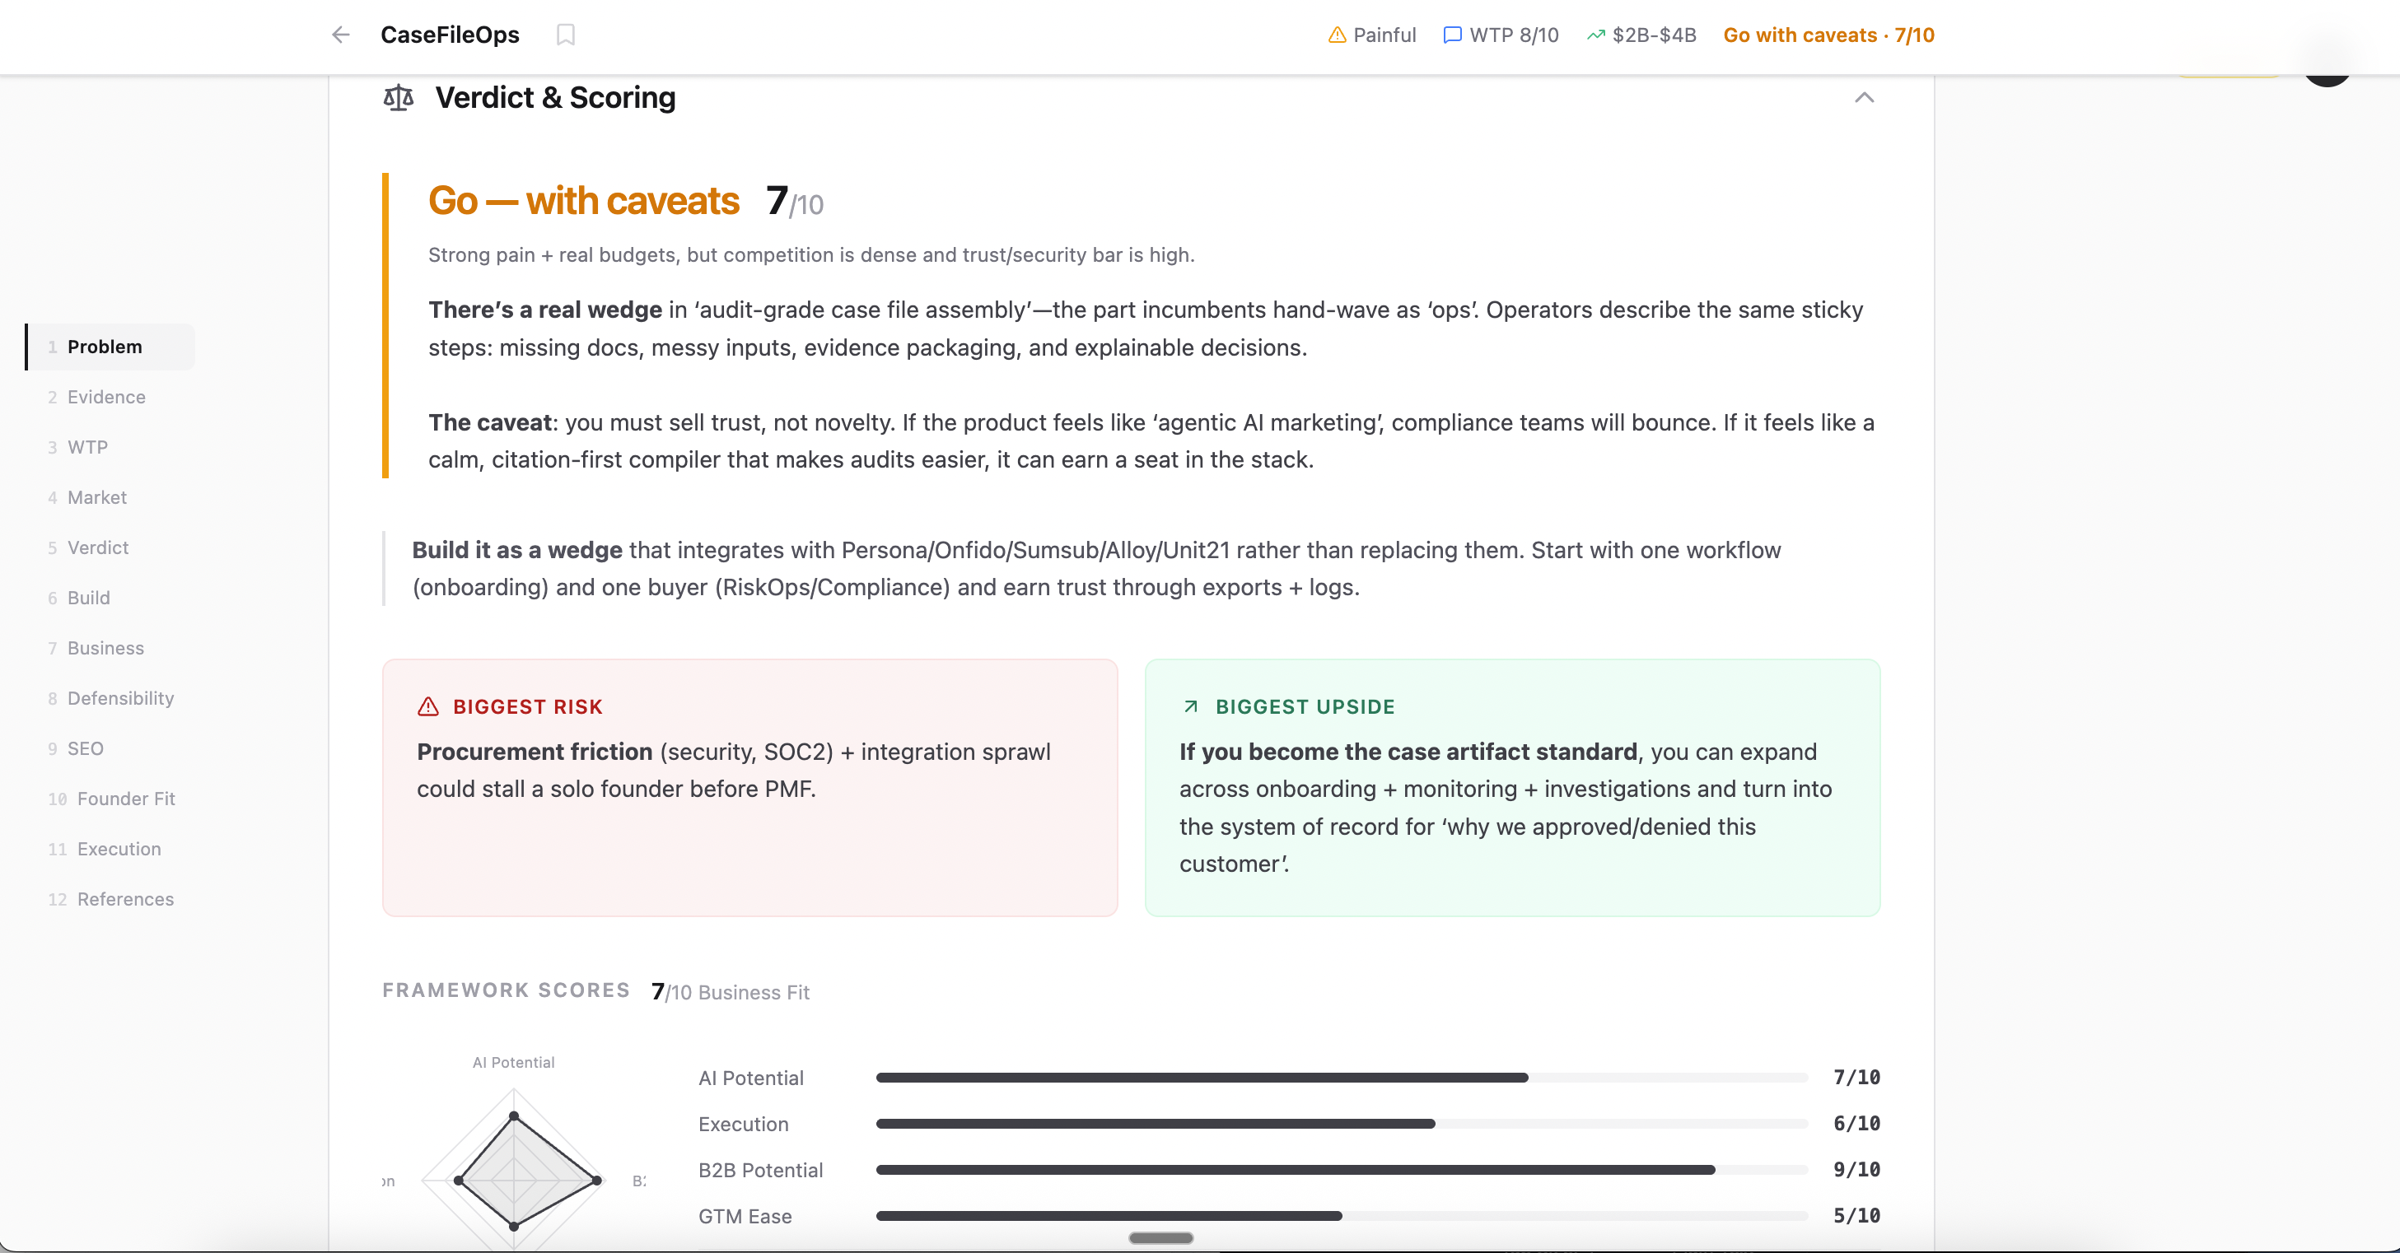Screen dimensions: 2400x1253
Task: Select Problem in the sidebar navigation
Action: pyautogui.click(x=105, y=347)
